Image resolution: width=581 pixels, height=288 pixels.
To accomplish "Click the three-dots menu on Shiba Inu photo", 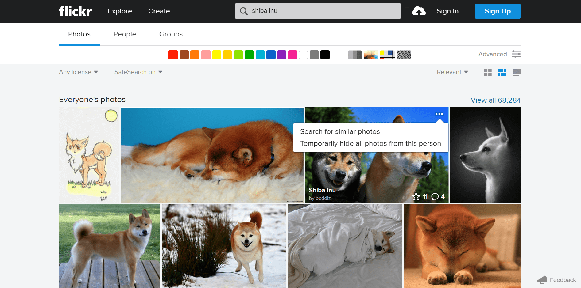I will (439, 114).
